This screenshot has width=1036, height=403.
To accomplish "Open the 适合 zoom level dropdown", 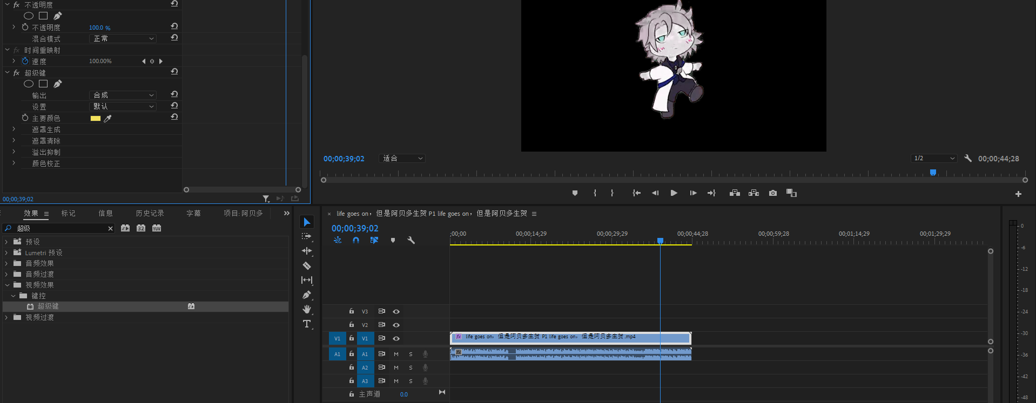I will click(x=402, y=158).
